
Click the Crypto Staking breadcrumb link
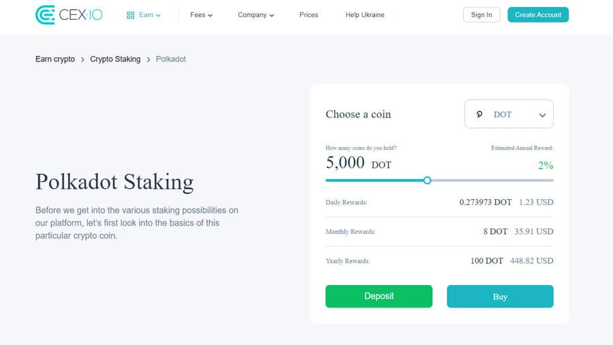click(115, 59)
